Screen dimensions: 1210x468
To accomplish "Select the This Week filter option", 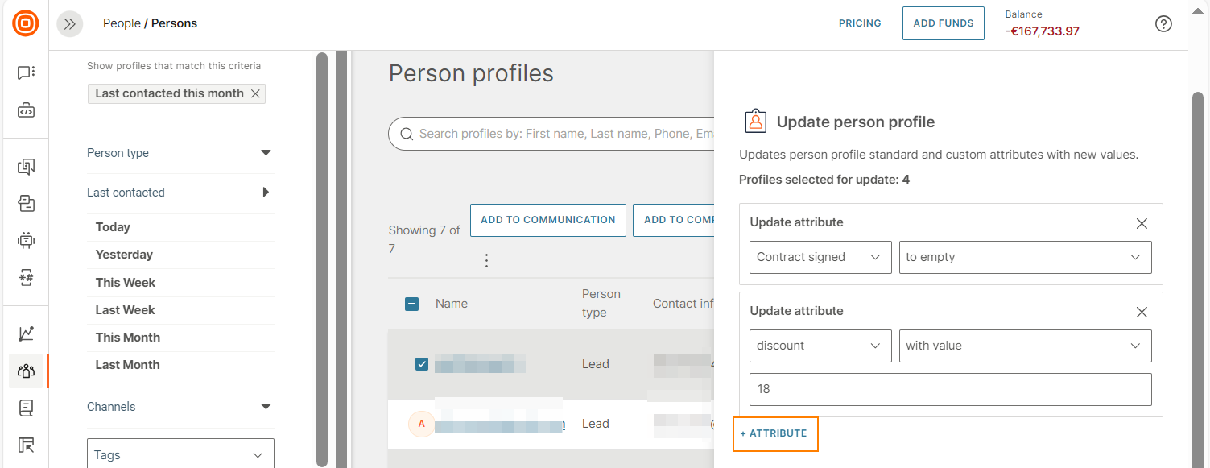I will coord(126,283).
